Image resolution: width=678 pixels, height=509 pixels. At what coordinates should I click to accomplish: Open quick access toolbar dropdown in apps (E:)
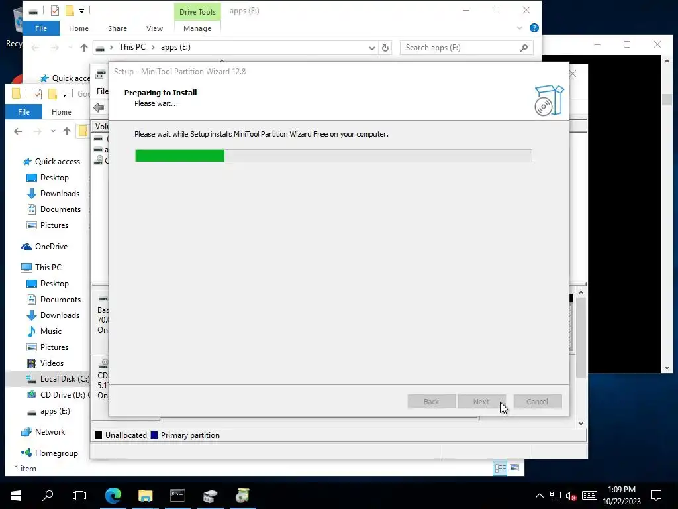pos(81,11)
